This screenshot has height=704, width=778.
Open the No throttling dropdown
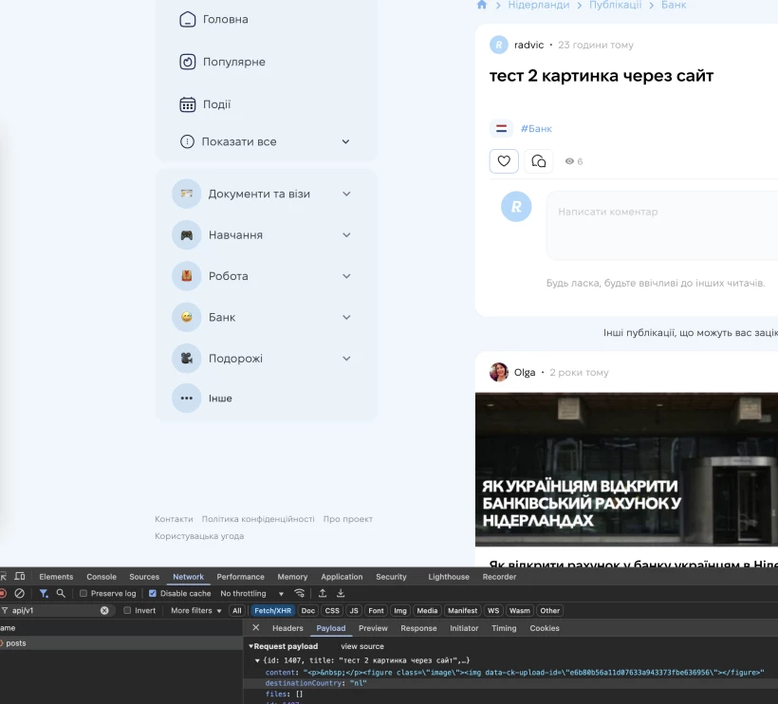252,593
